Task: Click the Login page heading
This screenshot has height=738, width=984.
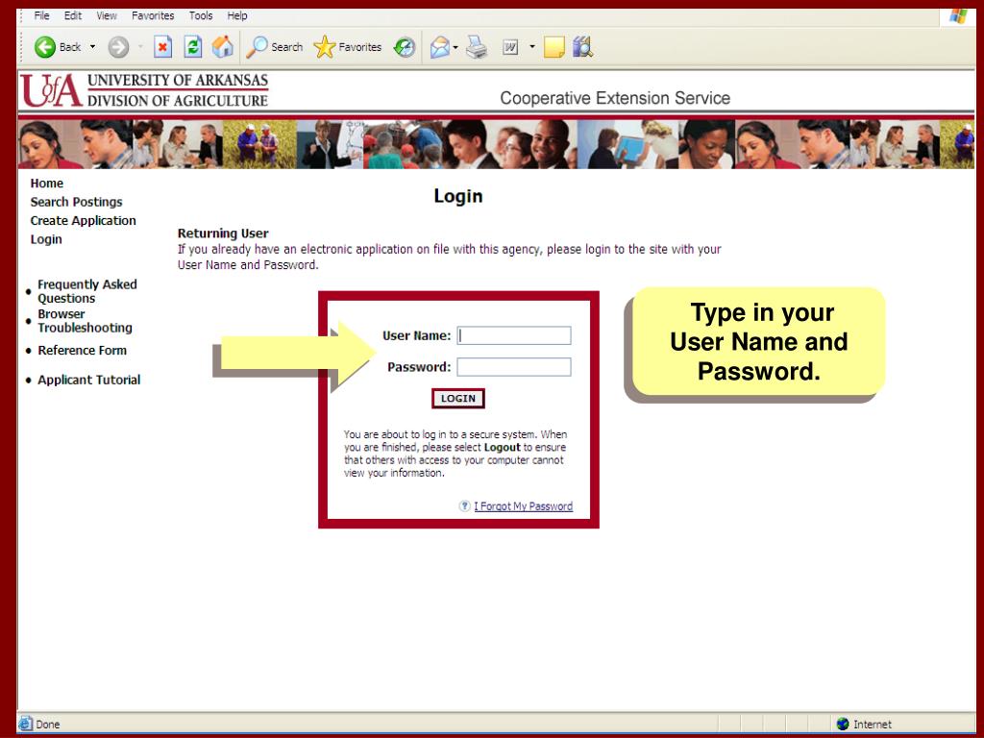Action: tap(458, 196)
